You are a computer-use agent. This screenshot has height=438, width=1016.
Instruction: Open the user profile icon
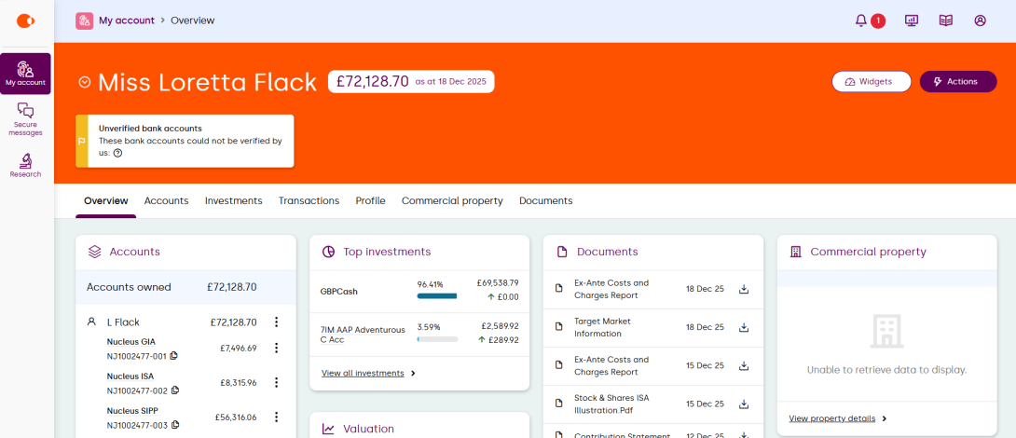tap(980, 21)
